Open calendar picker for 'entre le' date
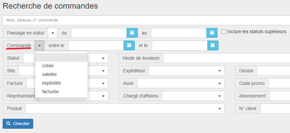Image resolution: width=290 pixels, height=133 pixels. 129,45
